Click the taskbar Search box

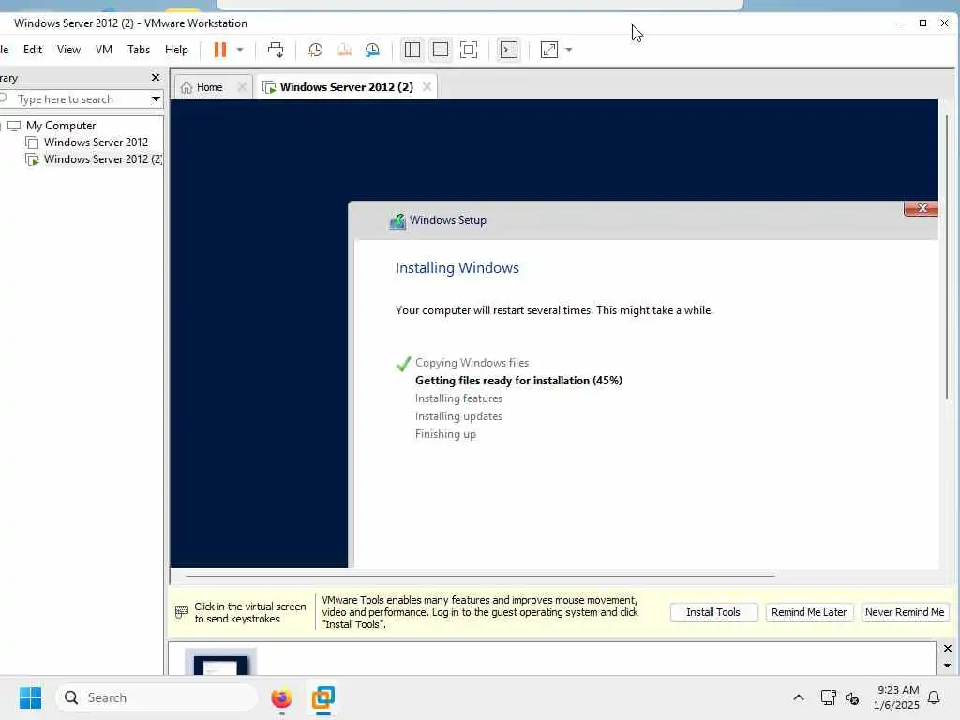tap(157, 697)
